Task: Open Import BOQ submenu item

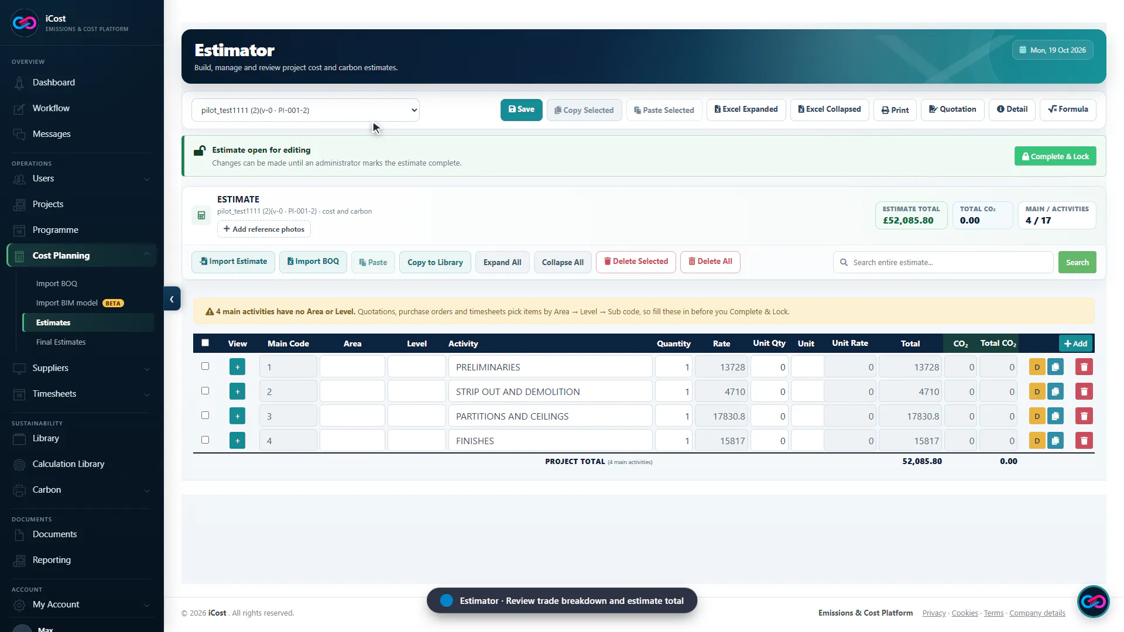Action: 57,284
